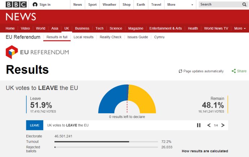Click the green Share icon
The image size is (249, 157).
pos(234,71)
